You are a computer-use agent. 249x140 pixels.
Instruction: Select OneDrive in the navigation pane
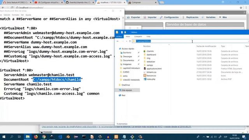click(x=125, y=85)
